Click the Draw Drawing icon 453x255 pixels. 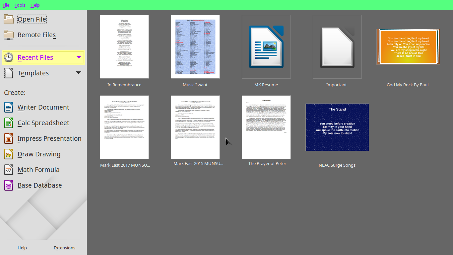point(9,154)
